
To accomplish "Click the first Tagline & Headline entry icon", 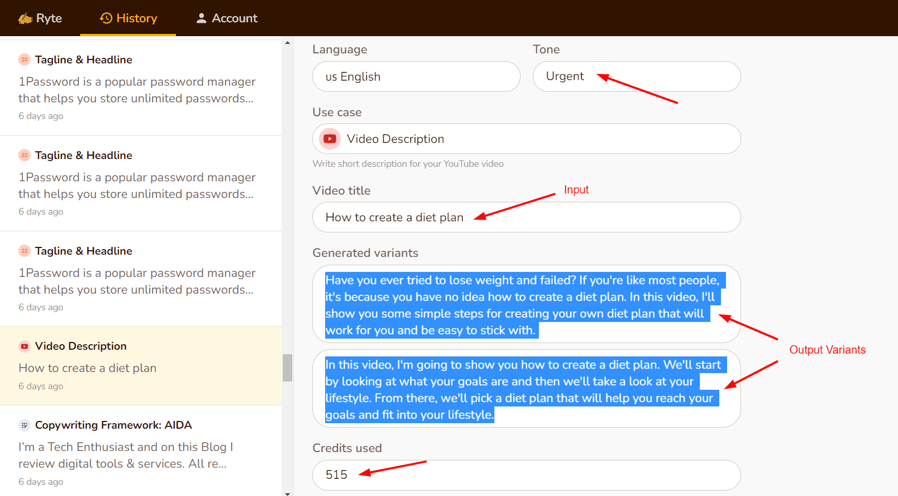I will (x=24, y=59).
